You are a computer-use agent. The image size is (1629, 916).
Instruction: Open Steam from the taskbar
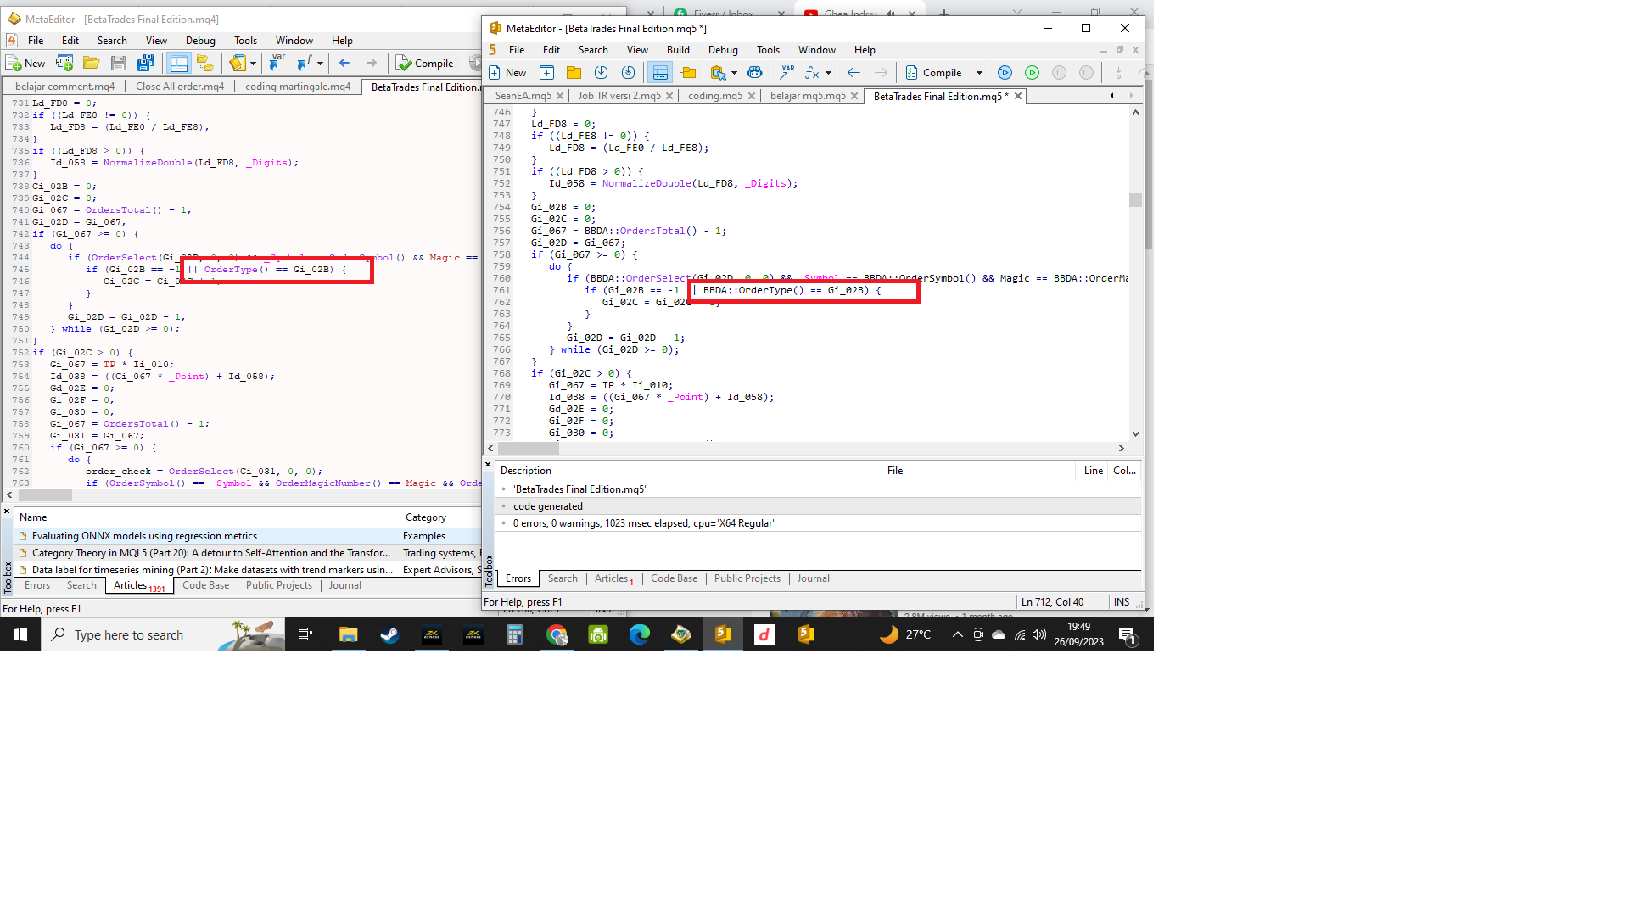(x=389, y=634)
